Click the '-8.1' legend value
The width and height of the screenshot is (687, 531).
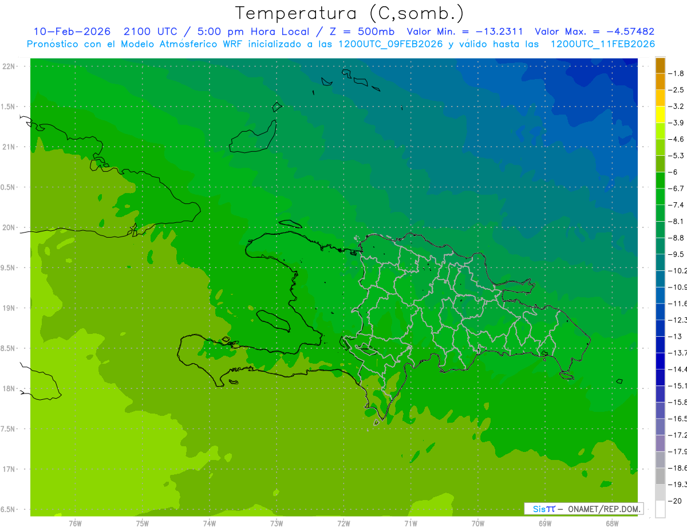(x=676, y=221)
